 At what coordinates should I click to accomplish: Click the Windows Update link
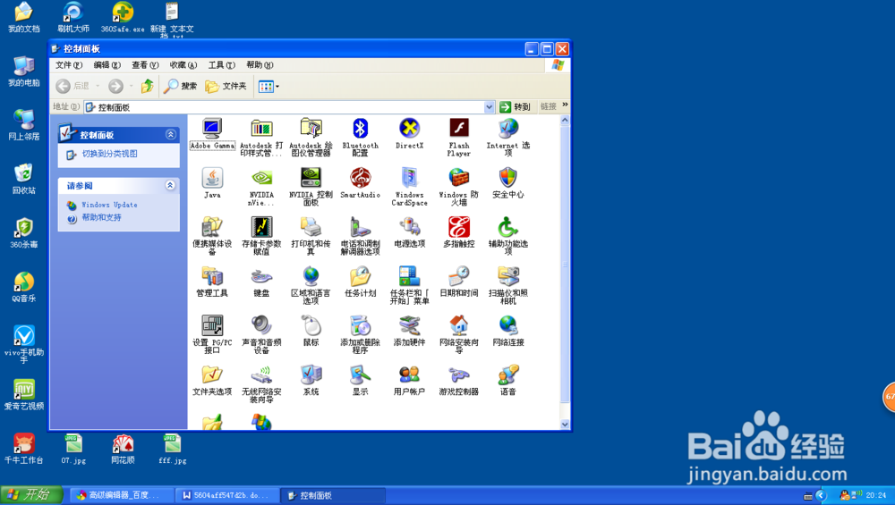click(109, 205)
